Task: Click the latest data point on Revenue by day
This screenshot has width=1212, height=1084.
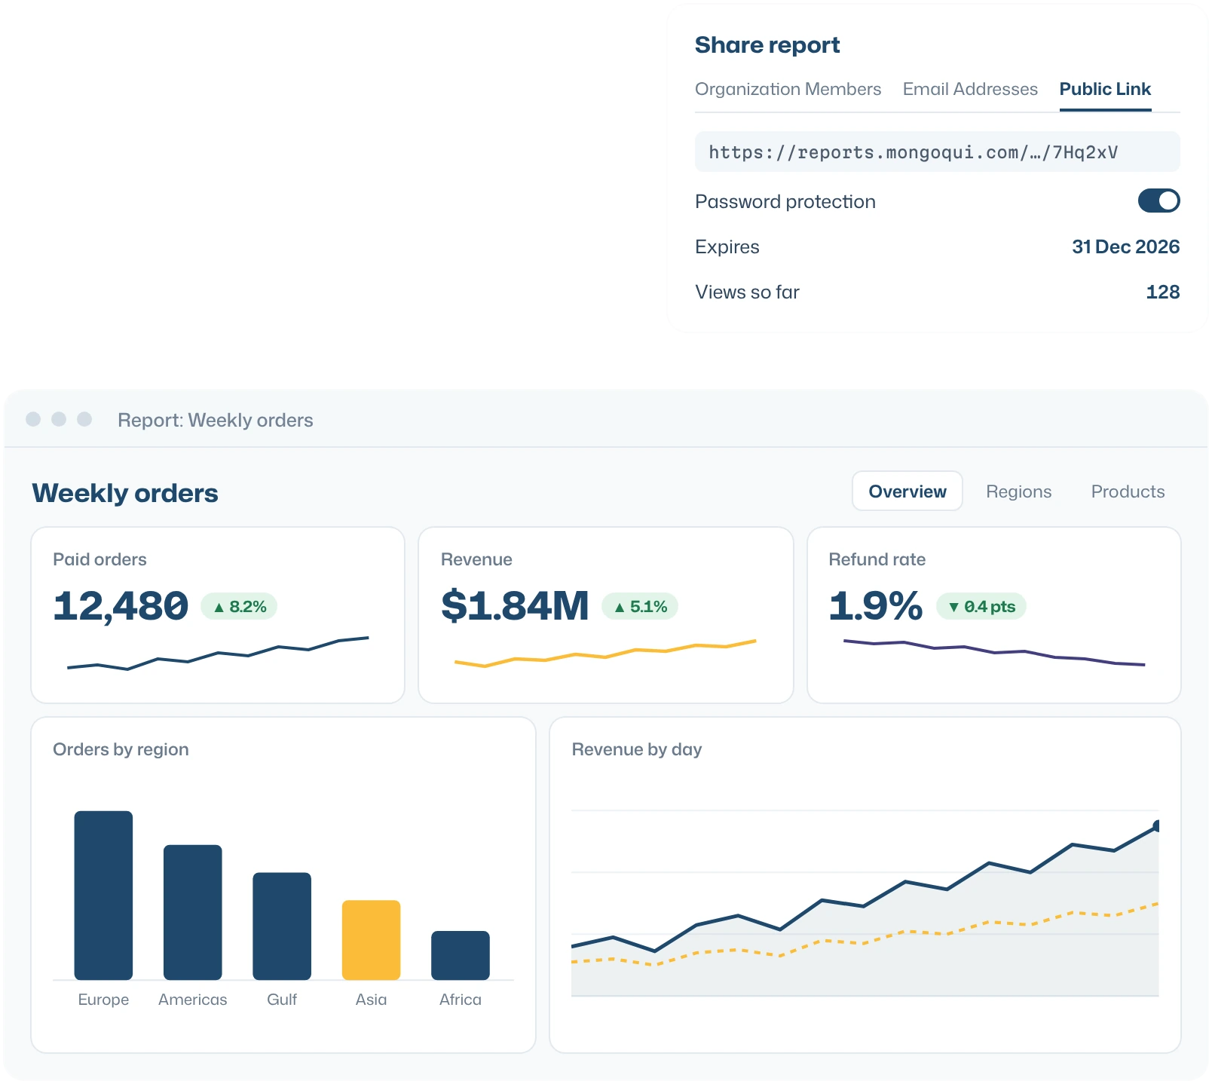Action: 1158,826
